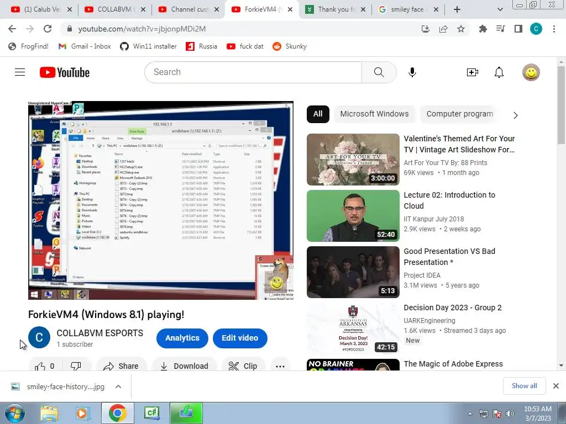Select the All filter chip
The height and width of the screenshot is (424, 566).
(x=318, y=114)
